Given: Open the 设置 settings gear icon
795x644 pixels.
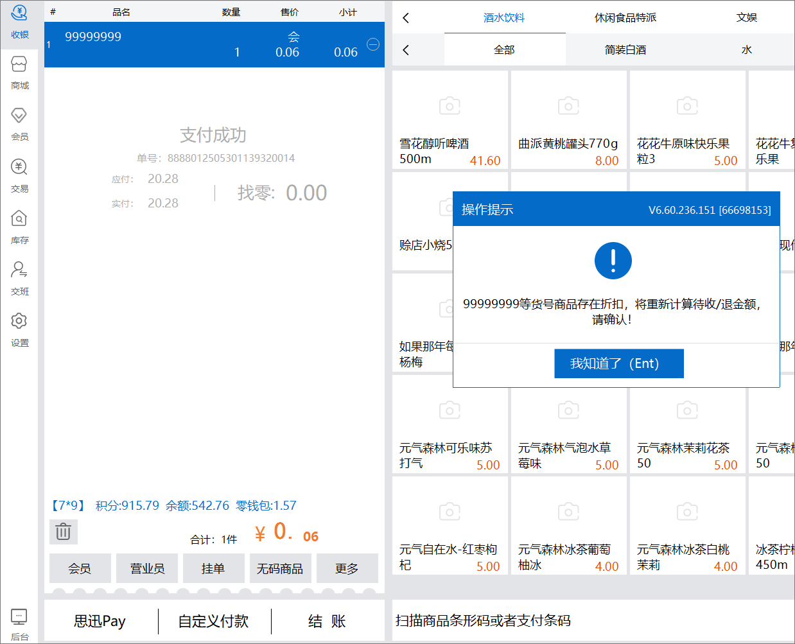Looking at the screenshot, I should coord(19,320).
